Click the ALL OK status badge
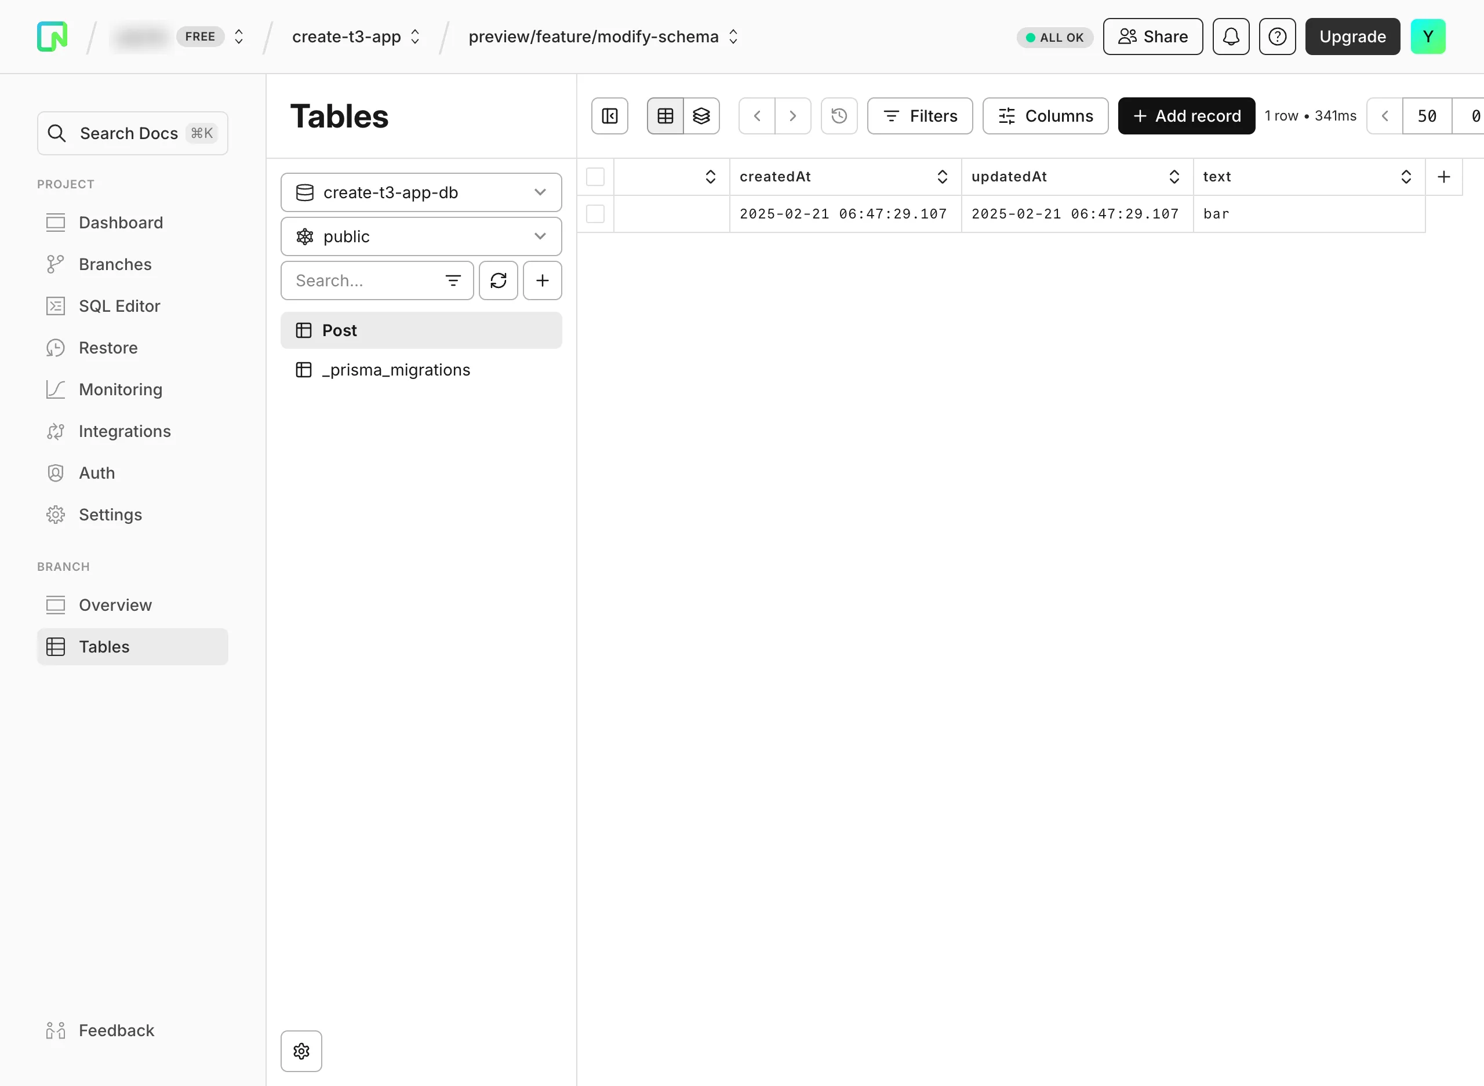This screenshot has height=1086, width=1484. pos(1054,38)
